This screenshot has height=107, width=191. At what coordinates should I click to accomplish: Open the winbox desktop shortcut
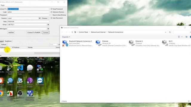click(x=10, y=81)
